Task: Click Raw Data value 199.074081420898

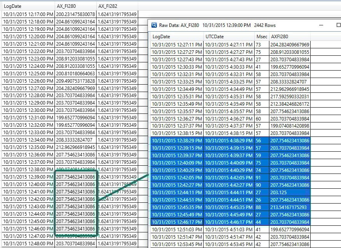Action: (290, 126)
